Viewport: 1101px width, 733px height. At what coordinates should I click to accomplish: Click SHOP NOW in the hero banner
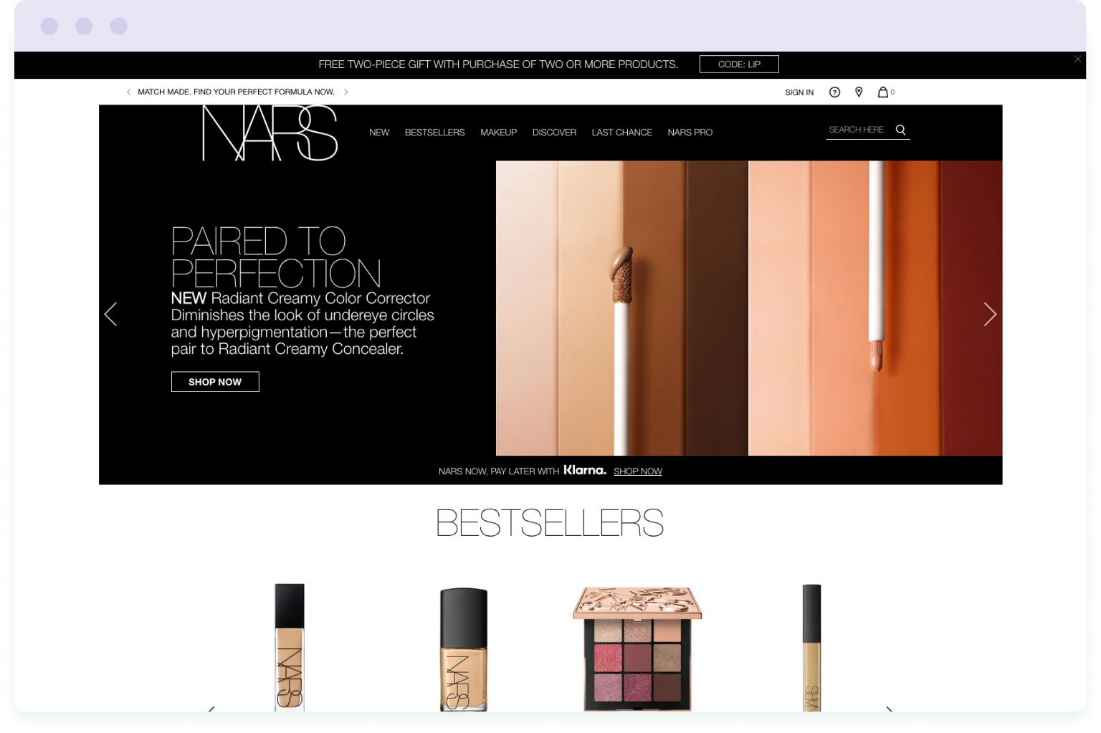215,381
